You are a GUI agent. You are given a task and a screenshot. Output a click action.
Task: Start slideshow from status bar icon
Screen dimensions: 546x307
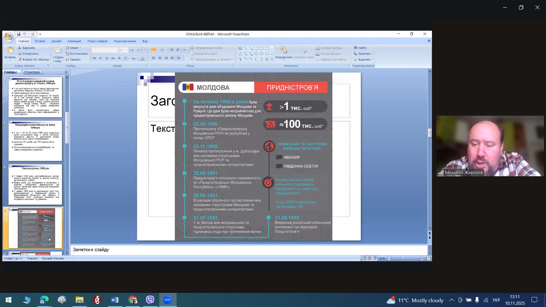(375, 258)
